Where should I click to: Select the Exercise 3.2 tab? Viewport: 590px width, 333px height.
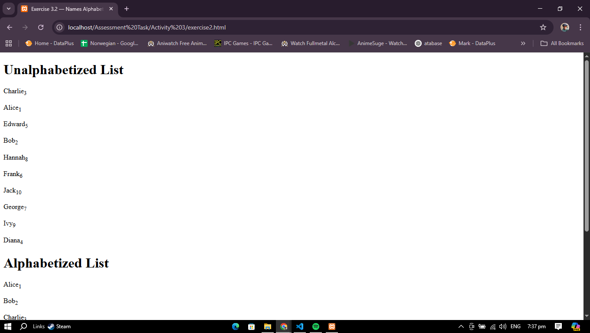(x=65, y=9)
